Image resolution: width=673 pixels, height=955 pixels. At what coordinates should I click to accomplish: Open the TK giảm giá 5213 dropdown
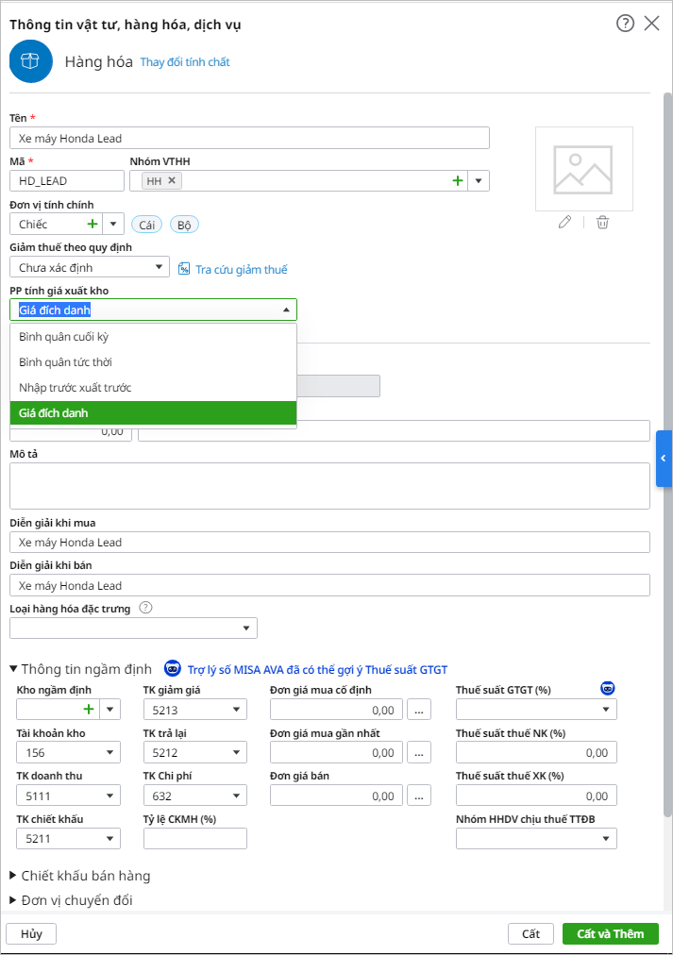coord(236,710)
